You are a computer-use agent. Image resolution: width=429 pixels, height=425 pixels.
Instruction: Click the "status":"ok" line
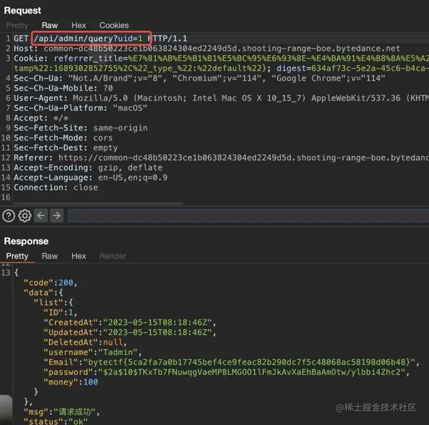pos(56,421)
